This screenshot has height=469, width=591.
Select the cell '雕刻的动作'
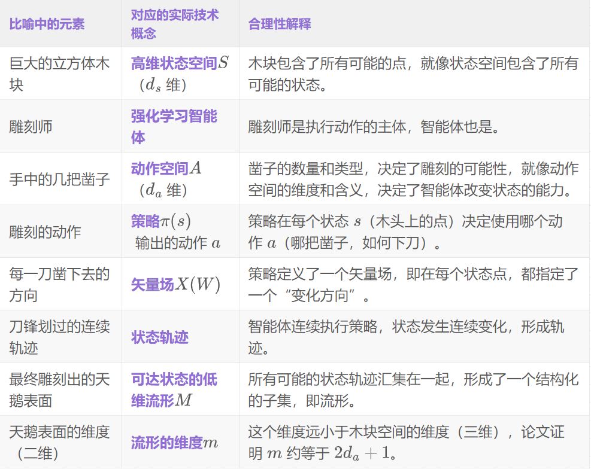click(x=60, y=232)
